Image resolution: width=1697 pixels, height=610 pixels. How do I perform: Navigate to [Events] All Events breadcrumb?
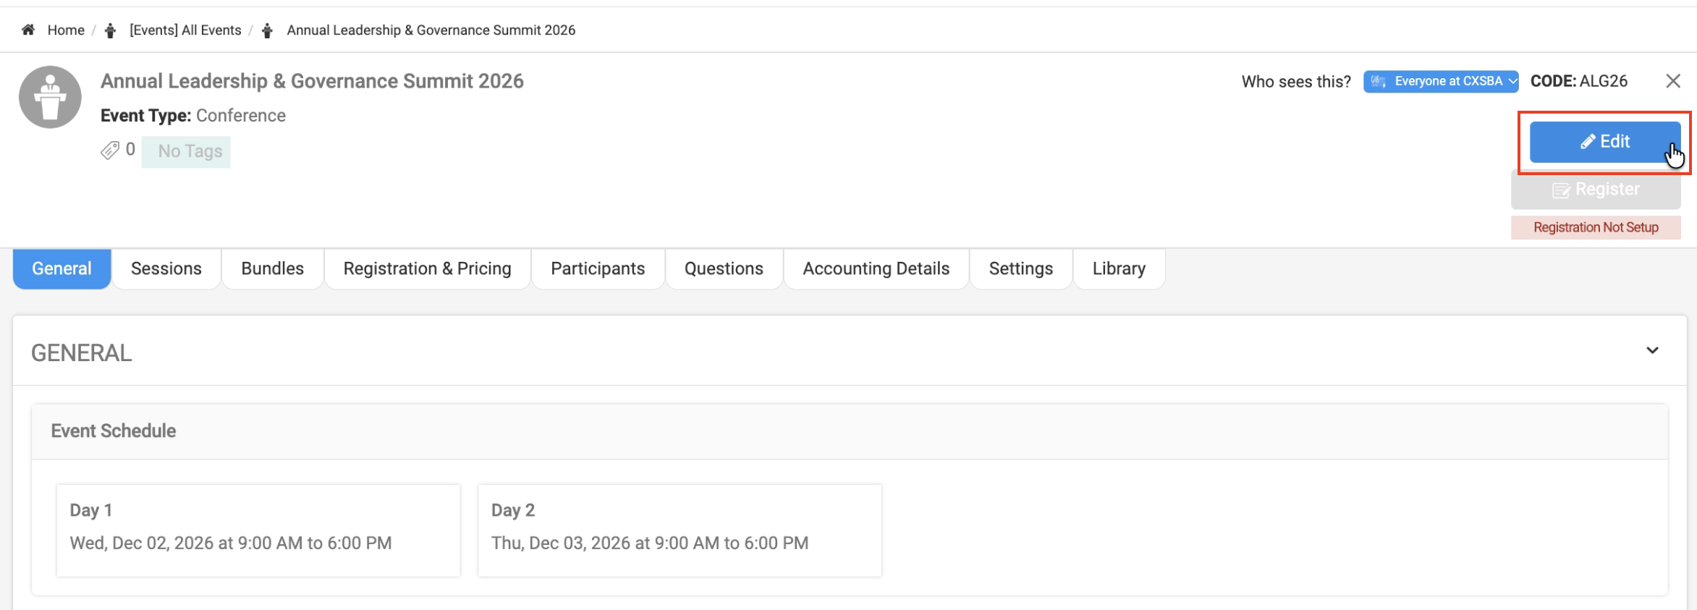coord(185,30)
